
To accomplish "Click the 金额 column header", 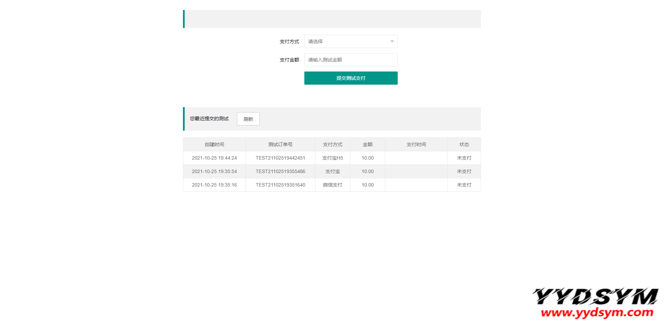I will click(x=367, y=144).
